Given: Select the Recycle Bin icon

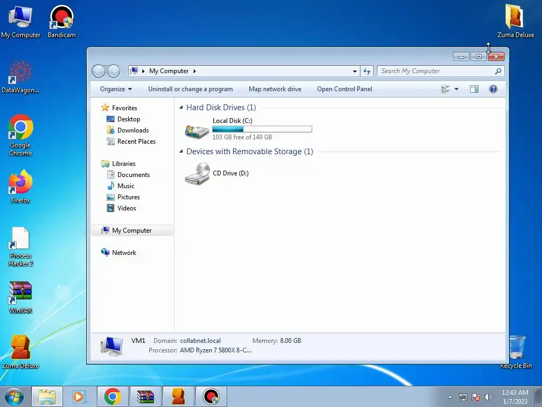Looking at the screenshot, I should coord(516,352).
